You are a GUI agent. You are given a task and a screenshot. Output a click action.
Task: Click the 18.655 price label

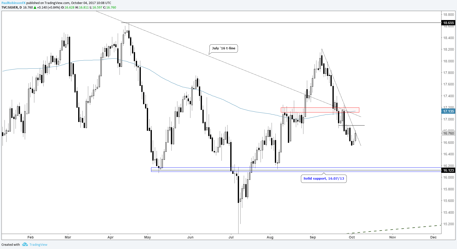point(448,23)
